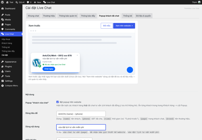Visit the Test site home link

click(x=10, y=2)
